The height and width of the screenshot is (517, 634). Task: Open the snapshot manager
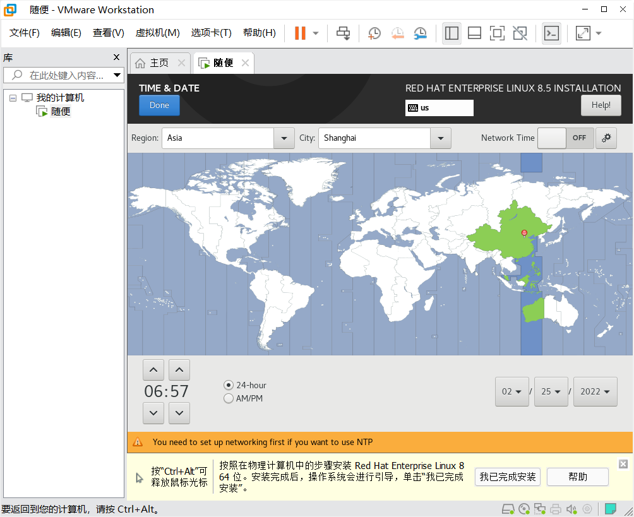pos(421,33)
